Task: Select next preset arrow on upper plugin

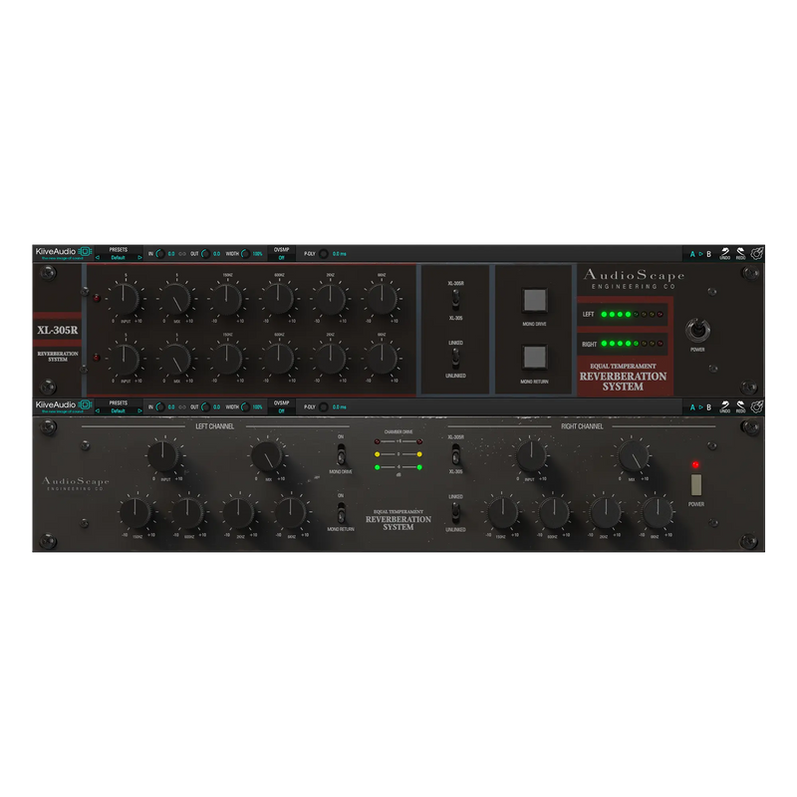Action: click(x=139, y=258)
